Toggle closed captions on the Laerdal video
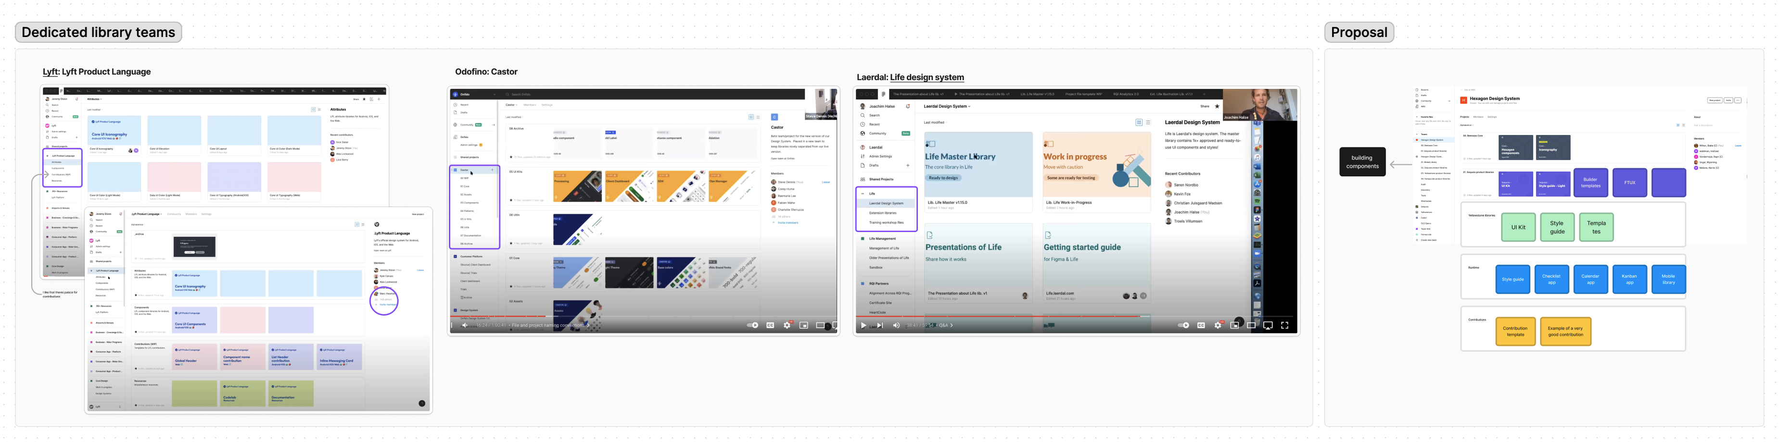This screenshot has width=1779, height=442. (1201, 325)
